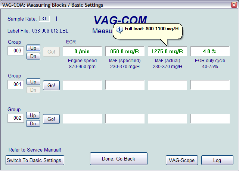The image size is (239, 171).
Task: Click the 0 /min engine speed value
Action: click(x=82, y=51)
